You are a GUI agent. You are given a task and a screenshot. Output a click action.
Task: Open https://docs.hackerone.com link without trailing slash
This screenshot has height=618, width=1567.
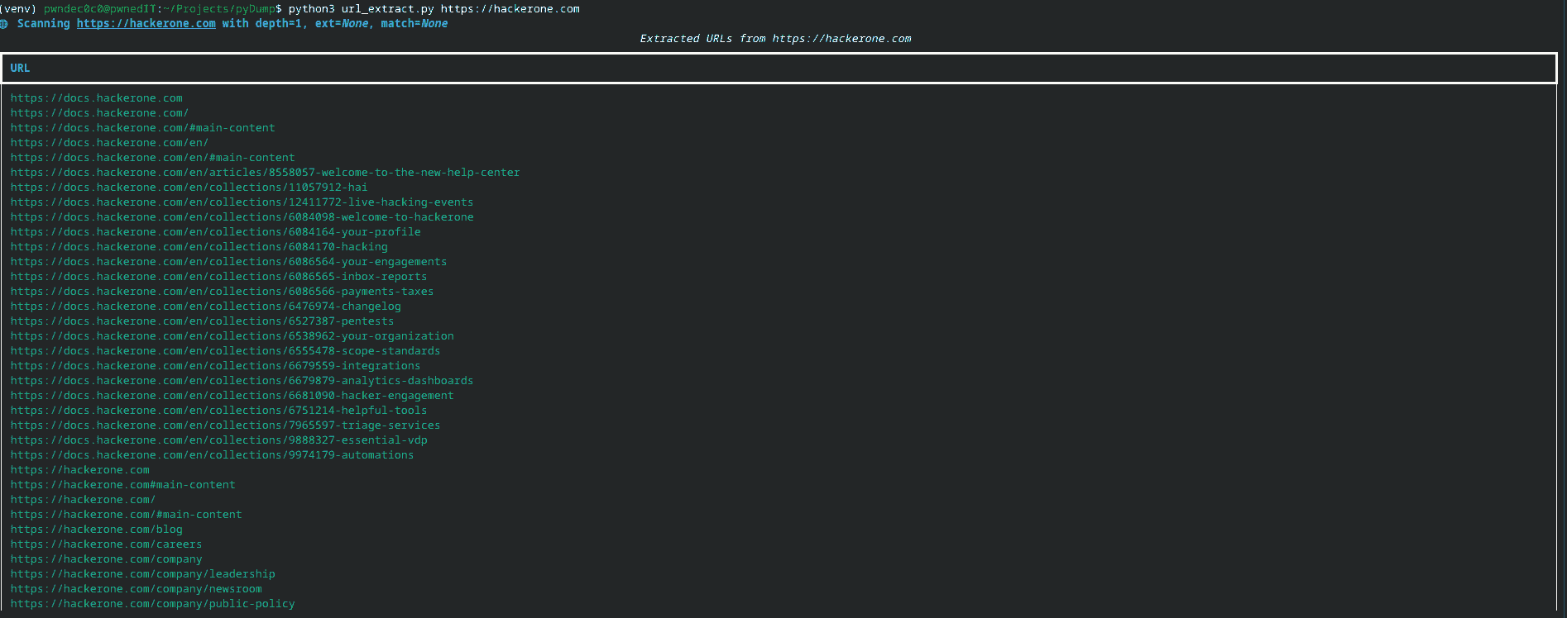click(97, 98)
